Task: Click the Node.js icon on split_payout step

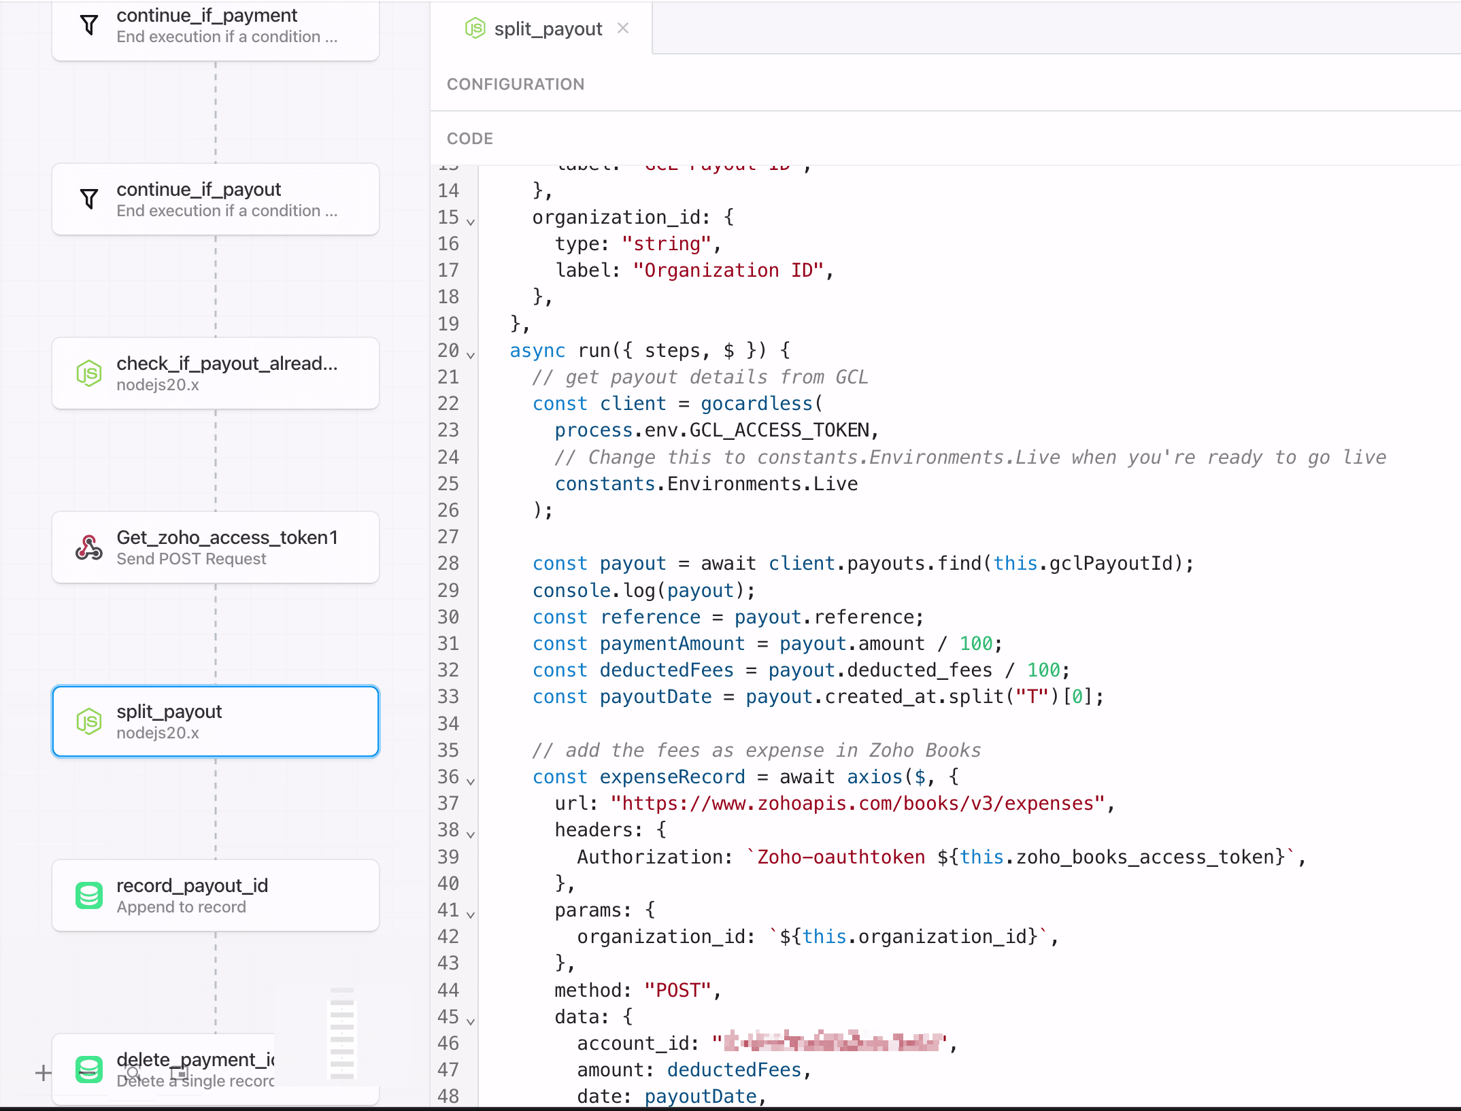Action: point(89,721)
